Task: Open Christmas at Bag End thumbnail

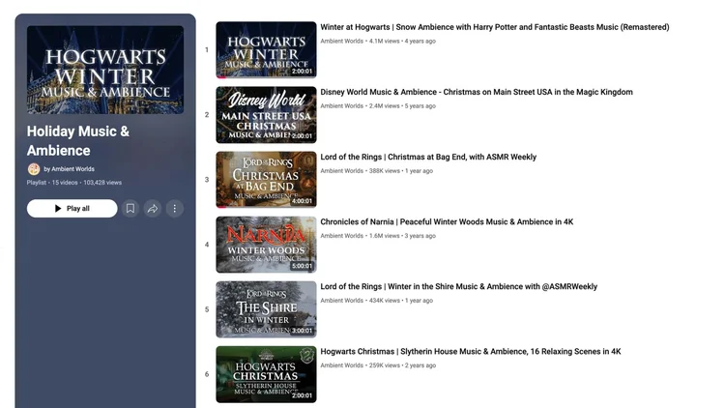Action: click(x=267, y=180)
